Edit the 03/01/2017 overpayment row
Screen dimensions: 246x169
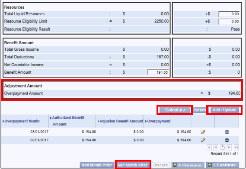point(203,132)
